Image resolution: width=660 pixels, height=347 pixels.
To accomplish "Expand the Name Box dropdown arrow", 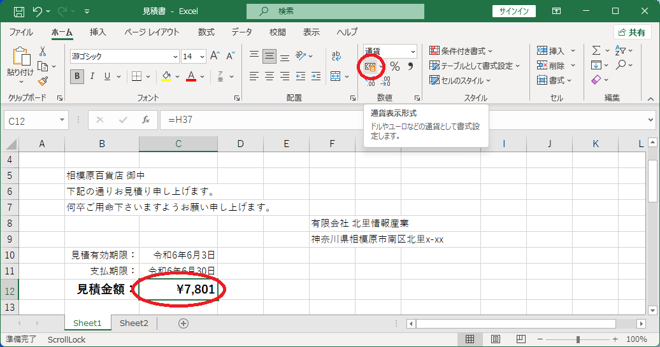I will click(x=62, y=120).
